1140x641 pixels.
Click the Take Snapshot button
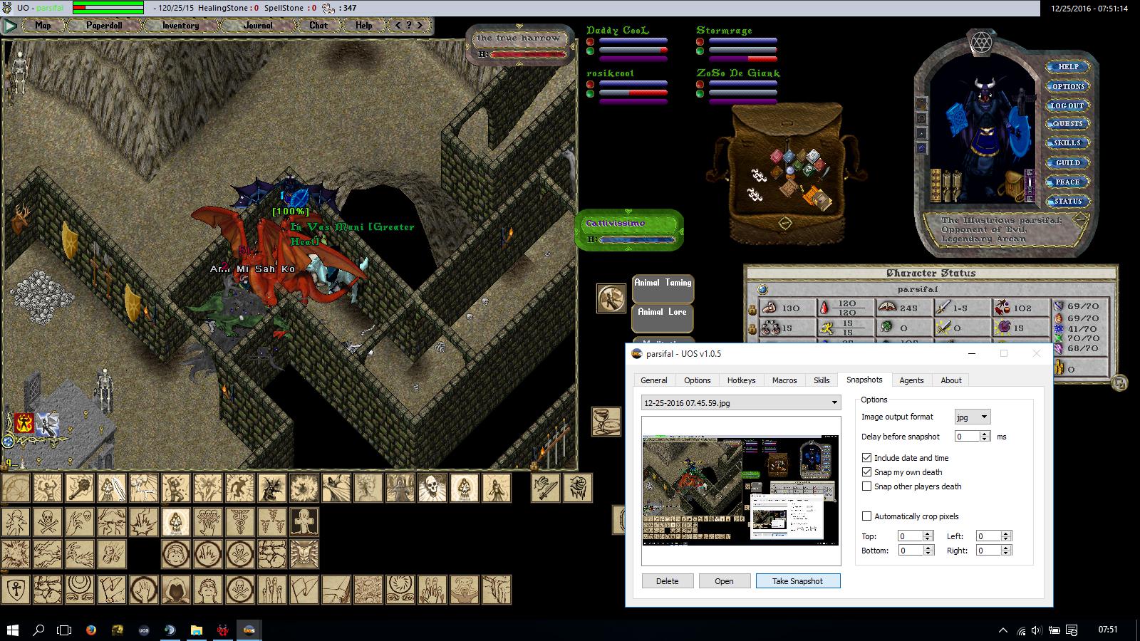[798, 581]
